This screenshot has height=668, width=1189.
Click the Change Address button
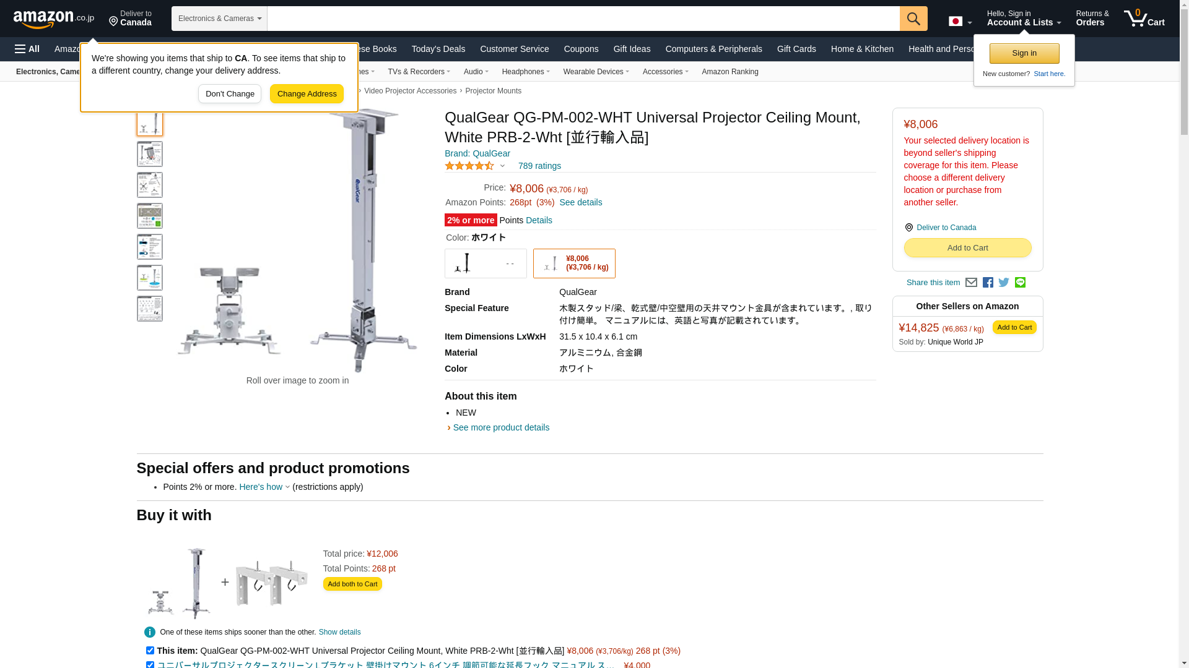tap(307, 94)
